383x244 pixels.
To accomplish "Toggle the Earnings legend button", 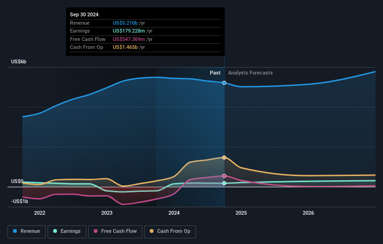I will 67,231.
